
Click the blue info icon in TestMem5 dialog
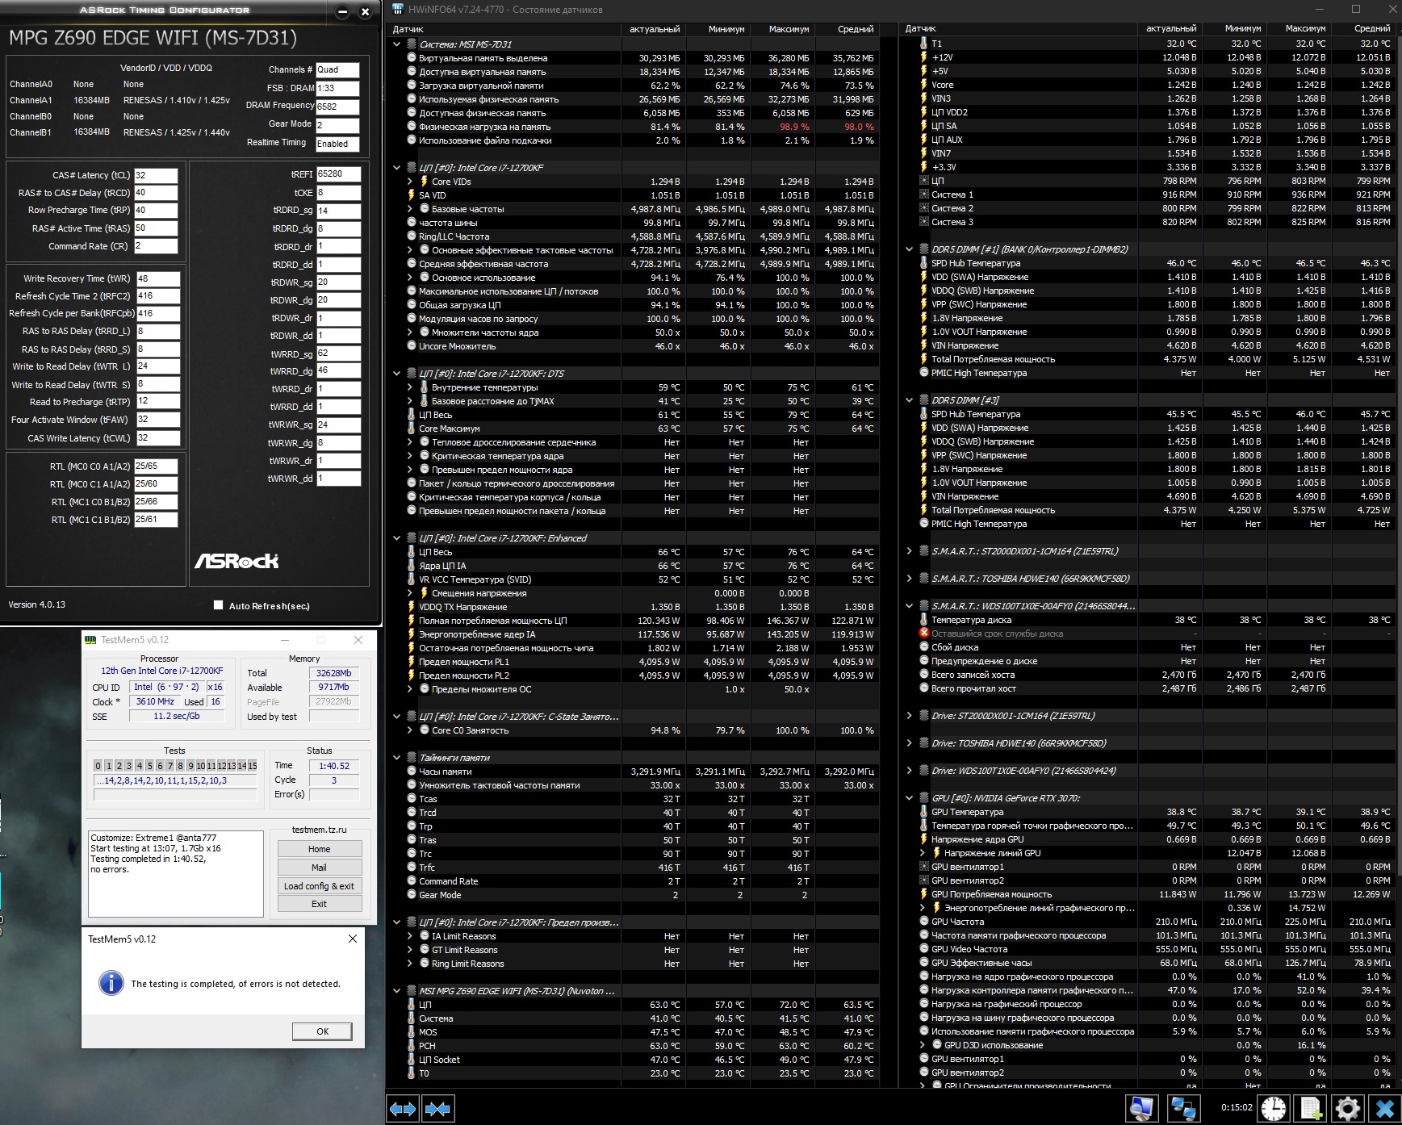tap(111, 983)
